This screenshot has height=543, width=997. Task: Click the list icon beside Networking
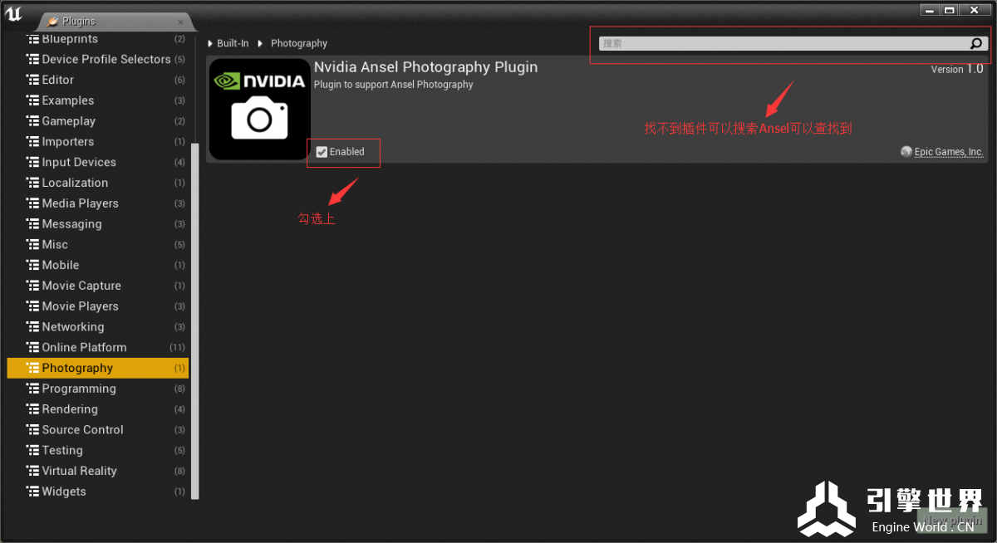point(32,327)
